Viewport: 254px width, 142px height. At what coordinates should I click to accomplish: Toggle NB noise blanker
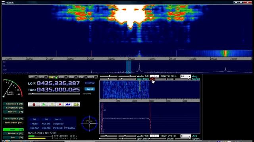46,119
